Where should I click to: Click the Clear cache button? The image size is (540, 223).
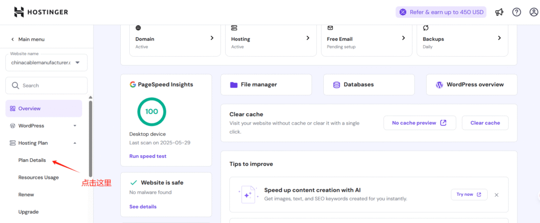[485, 123]
